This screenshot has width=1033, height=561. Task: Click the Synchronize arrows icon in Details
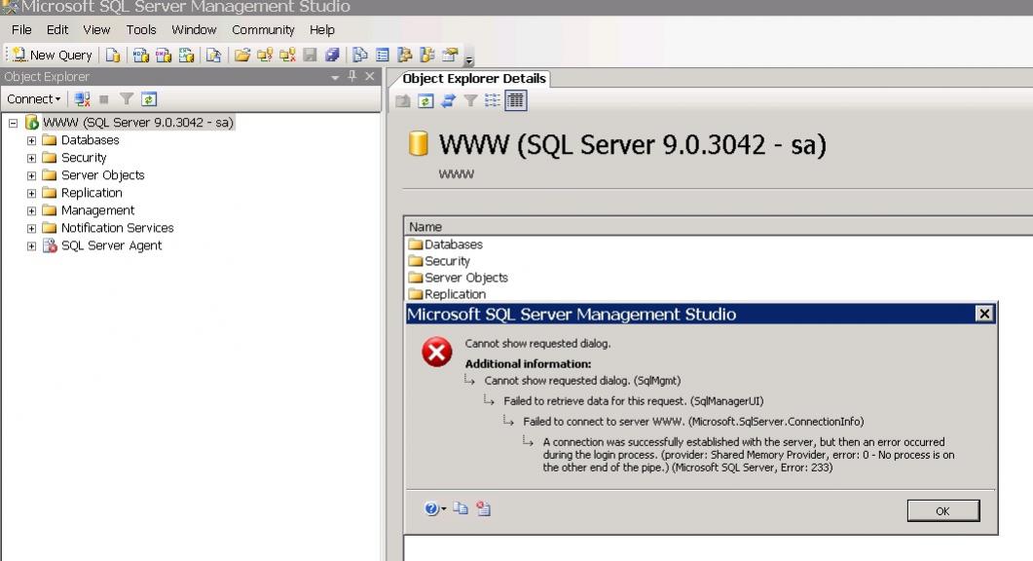point(448,101)
